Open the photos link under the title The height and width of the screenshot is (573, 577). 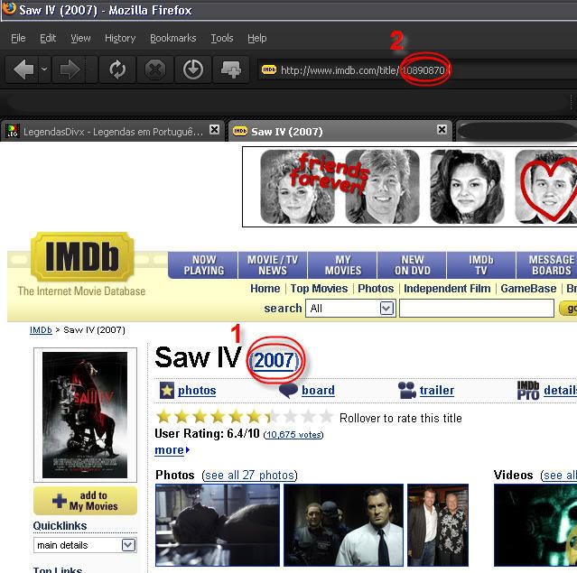click(197, 390)
